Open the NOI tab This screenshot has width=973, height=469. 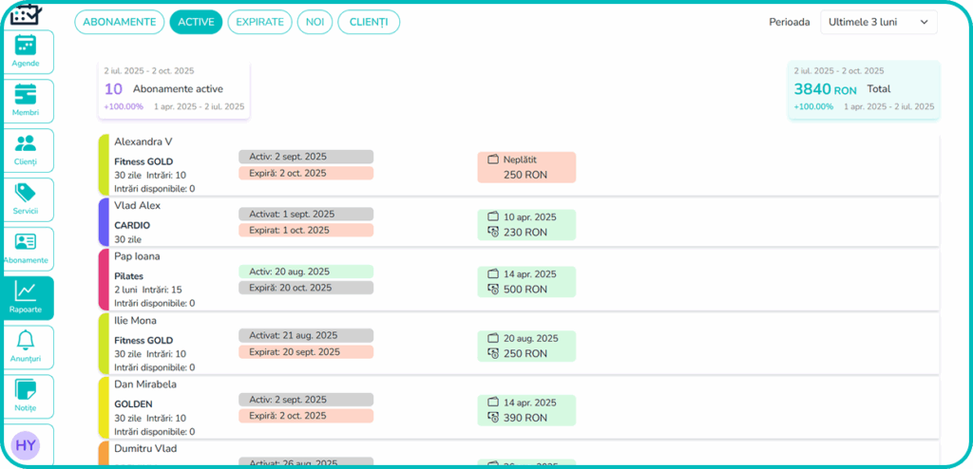(315, 22)
